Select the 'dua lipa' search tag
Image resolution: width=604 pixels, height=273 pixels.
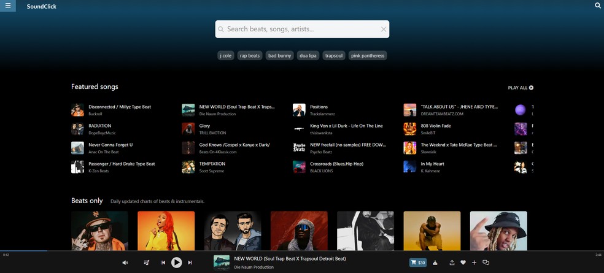click(308, 56)
